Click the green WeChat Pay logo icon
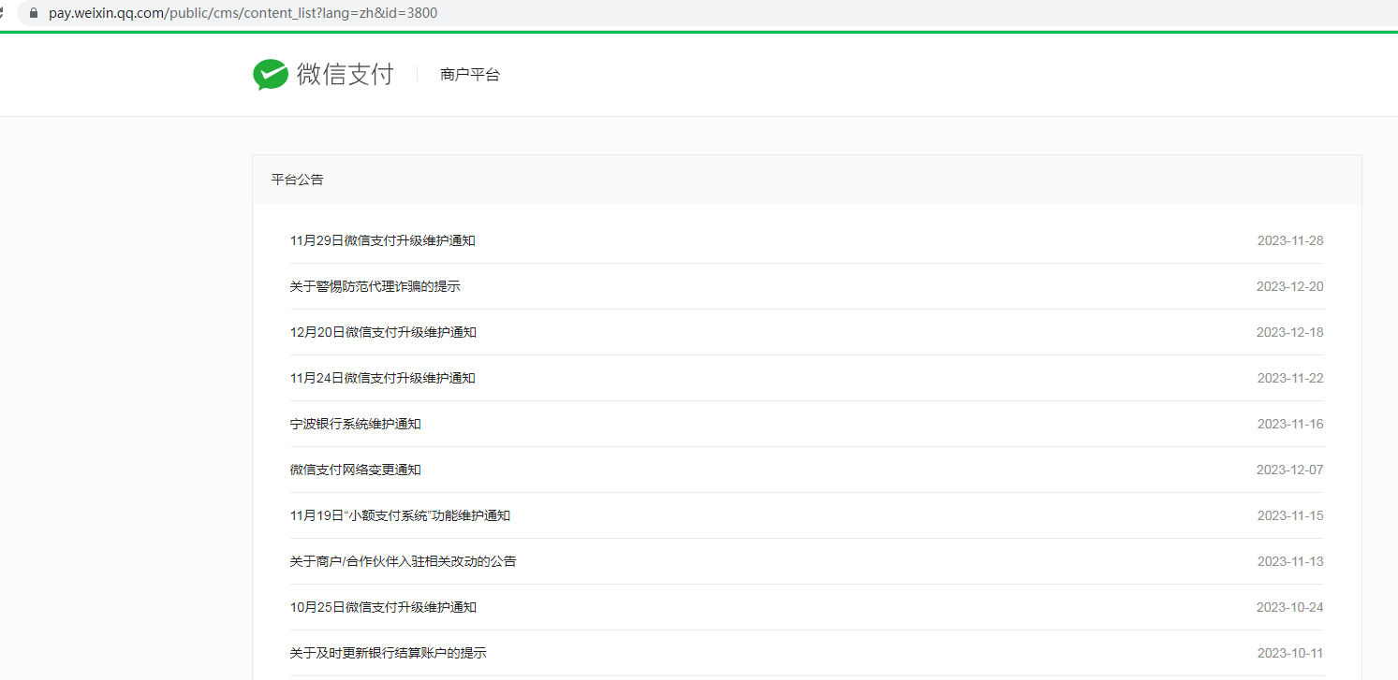This screenshot has height=680, width=1398. click(269, 74)
